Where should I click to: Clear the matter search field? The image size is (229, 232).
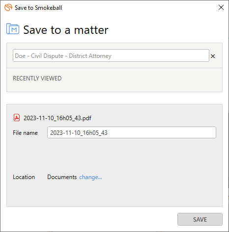213,56
